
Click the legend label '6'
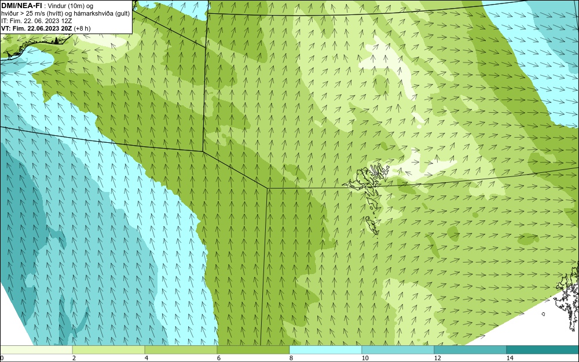[x=219, y=359]
